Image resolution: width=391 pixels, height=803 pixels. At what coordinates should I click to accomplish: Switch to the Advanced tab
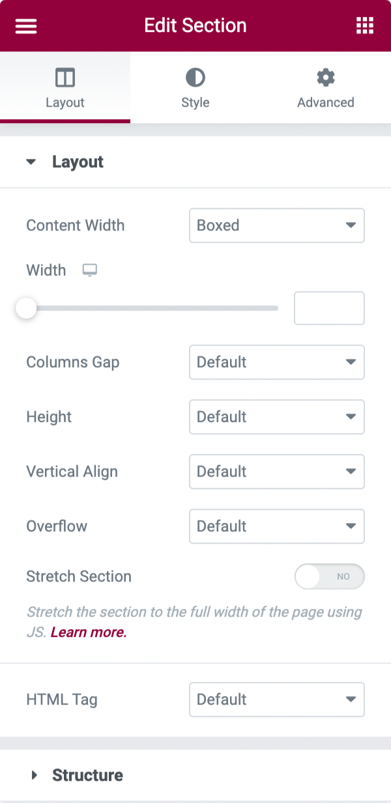(x=325, y=88)
